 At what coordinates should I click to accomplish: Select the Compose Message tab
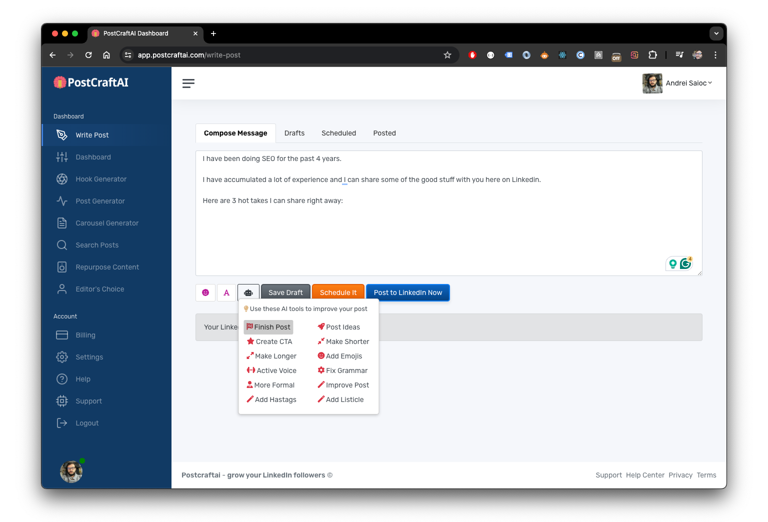click(235, 133)
